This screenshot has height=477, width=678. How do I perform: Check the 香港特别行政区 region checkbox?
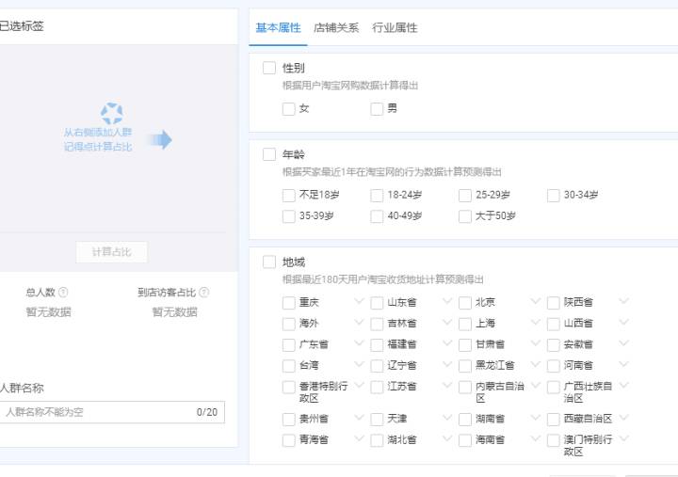289,387
